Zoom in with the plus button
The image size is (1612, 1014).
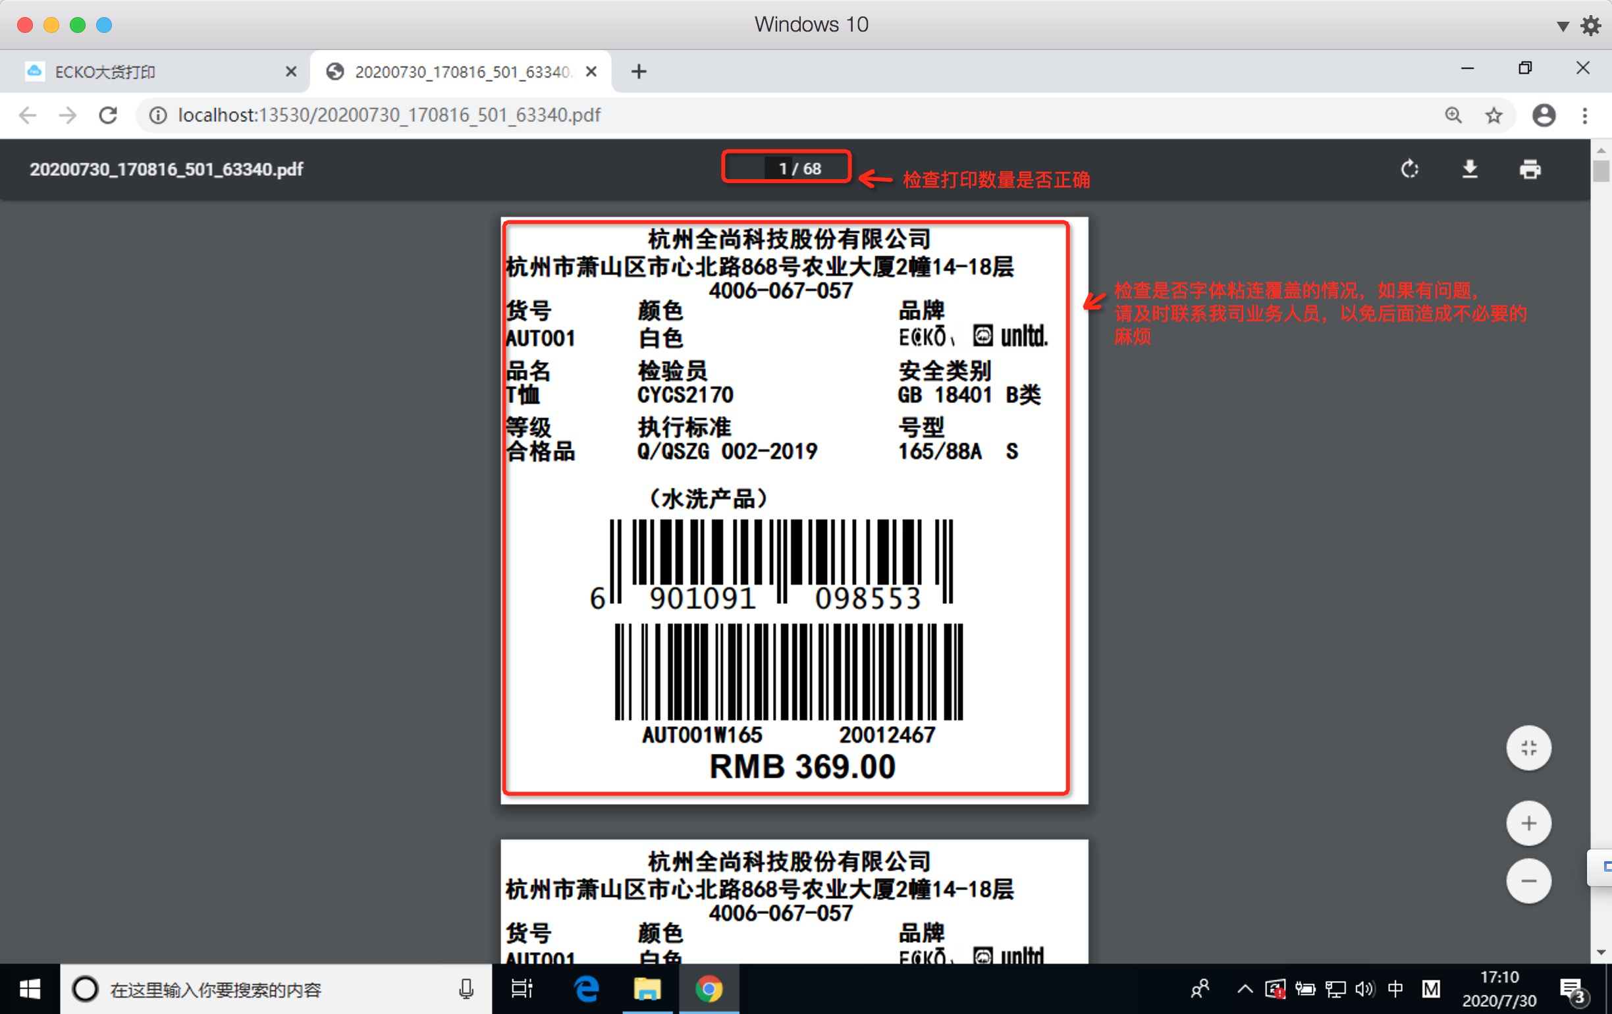point(1528,822)
